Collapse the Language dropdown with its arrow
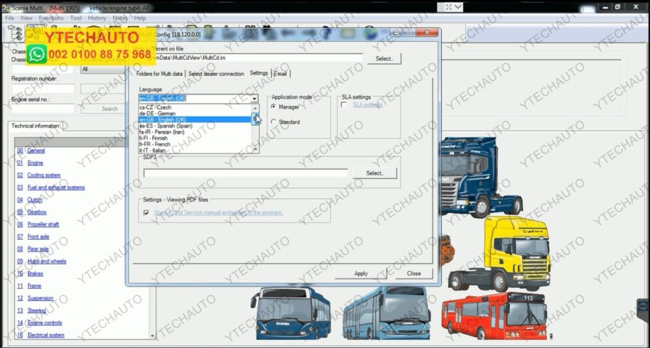The image size is (650, 348). 255,99
